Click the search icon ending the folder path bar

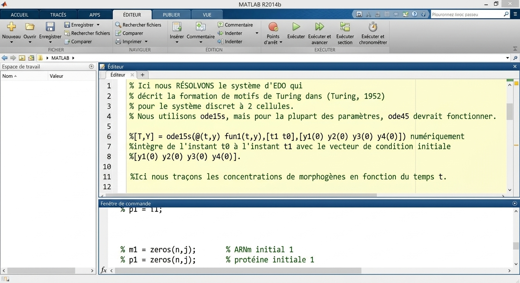[x=515, y=58]
